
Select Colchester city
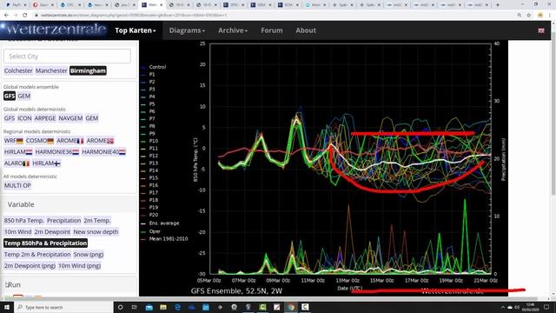tap(18, 70)
